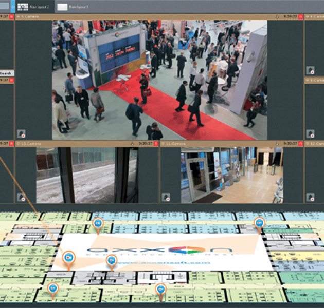This screenshot has width=324, height=308.
Task: Click the timestamp in 5.Camera title bar
Action: (x=290, y=16)
